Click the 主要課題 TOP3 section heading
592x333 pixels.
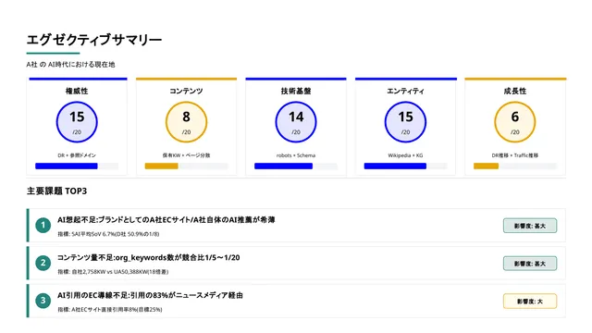coord(56,191)
